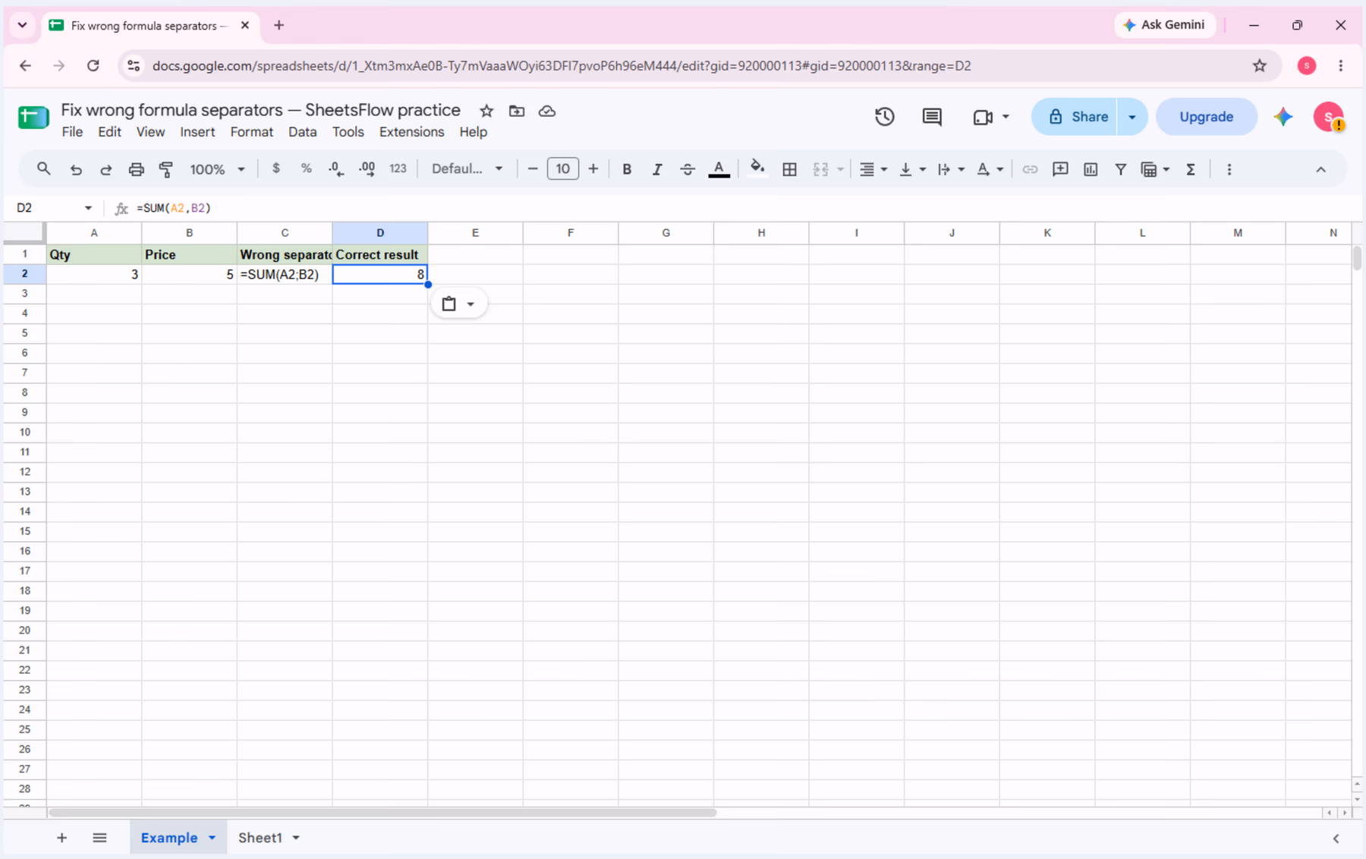Star the spreadsheet title
Viewport: 1366px width, 859px height.
486,111
